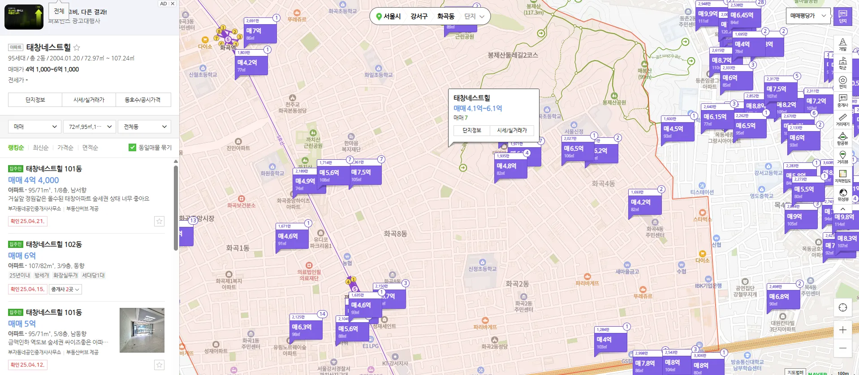Viewport: 859px width, 375px height.
Task: Zoom in with the map plus button
Action: coord(842,330)
